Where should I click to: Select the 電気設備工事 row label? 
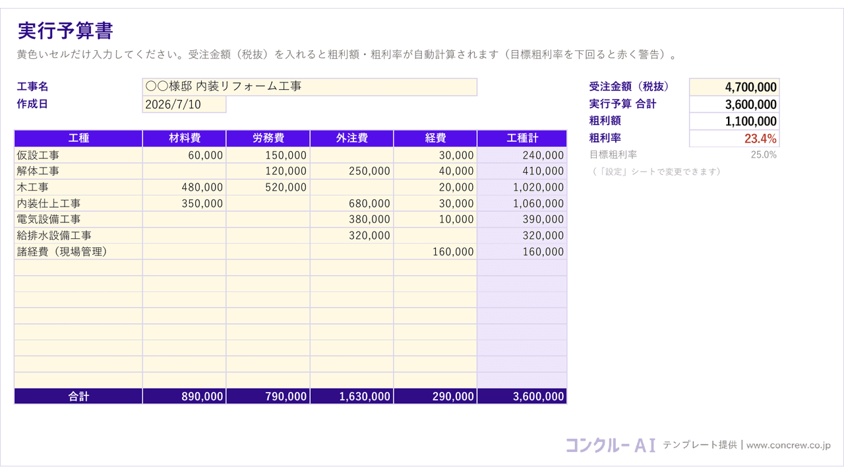coord(78,219)
